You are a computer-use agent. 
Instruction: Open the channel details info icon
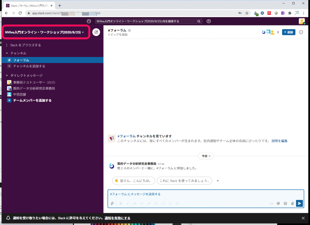[301, 32]
